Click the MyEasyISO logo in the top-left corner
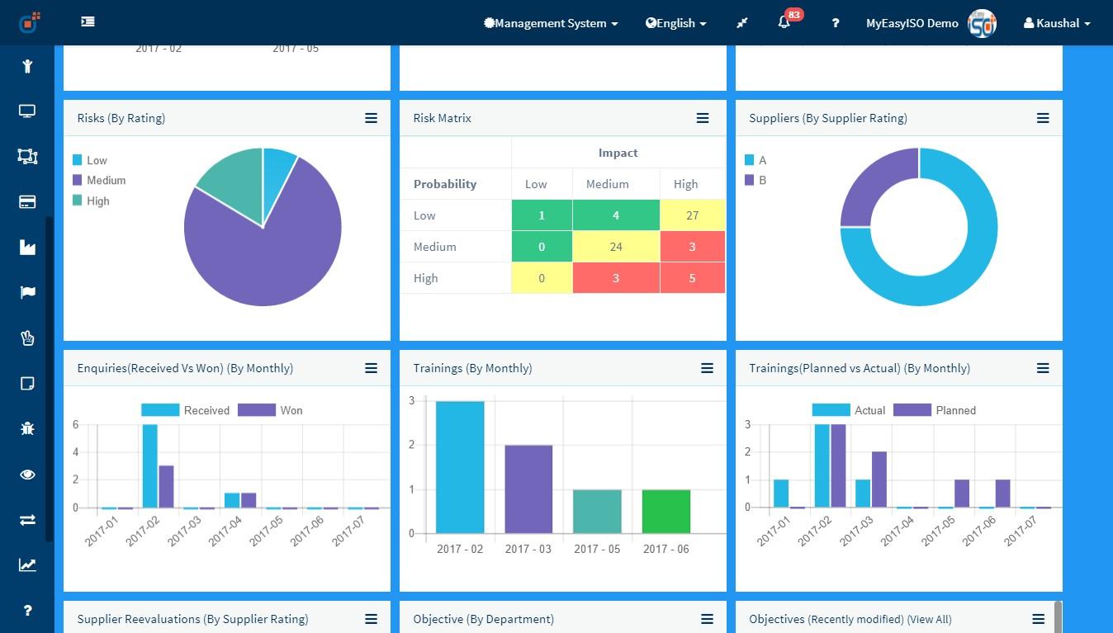This screenshot has width=1113, height=633. click(x=29, y=22)
